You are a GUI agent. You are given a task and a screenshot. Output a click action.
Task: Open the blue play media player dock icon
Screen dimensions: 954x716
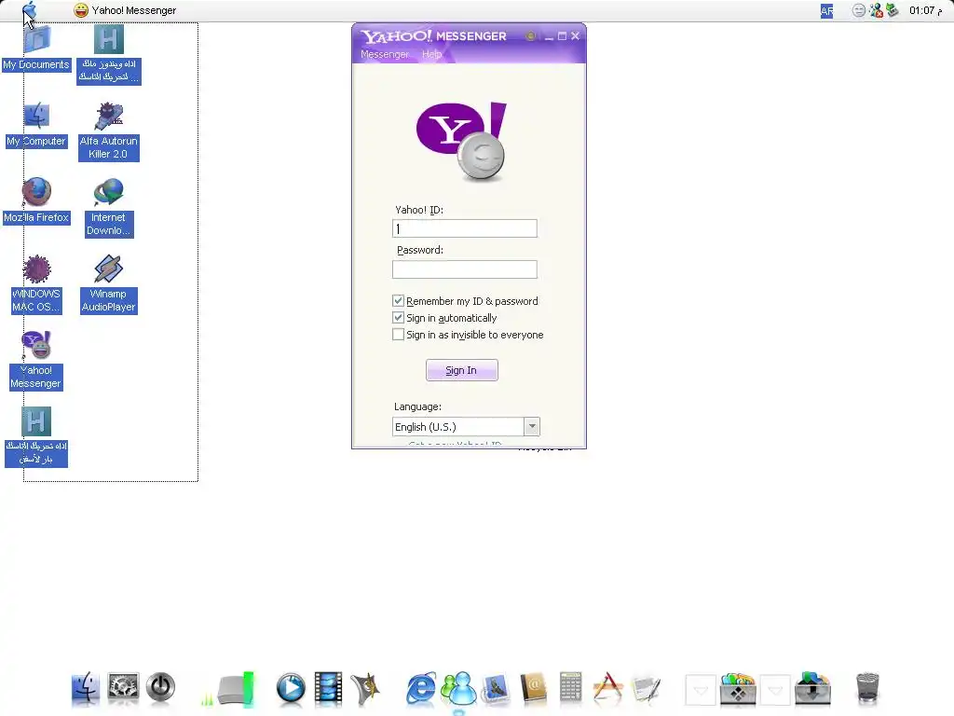tap(291, 689)
